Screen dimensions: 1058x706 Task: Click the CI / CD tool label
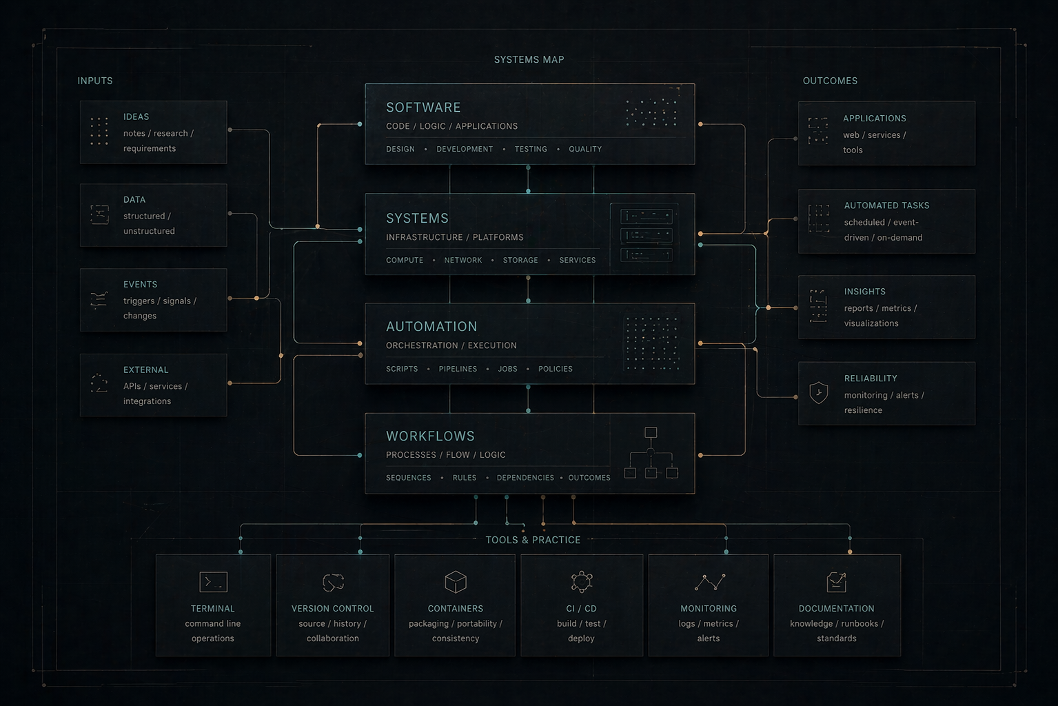582,609
